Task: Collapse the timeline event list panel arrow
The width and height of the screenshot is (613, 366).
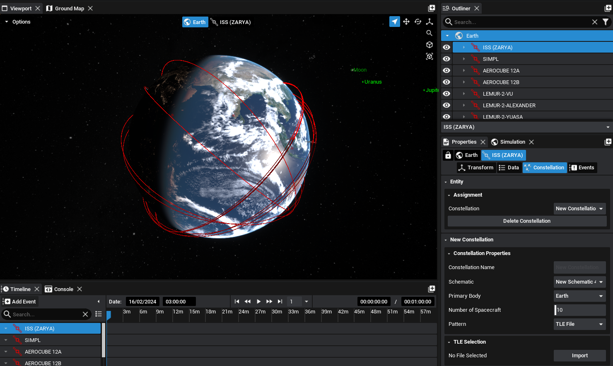Action: (99, 301)
